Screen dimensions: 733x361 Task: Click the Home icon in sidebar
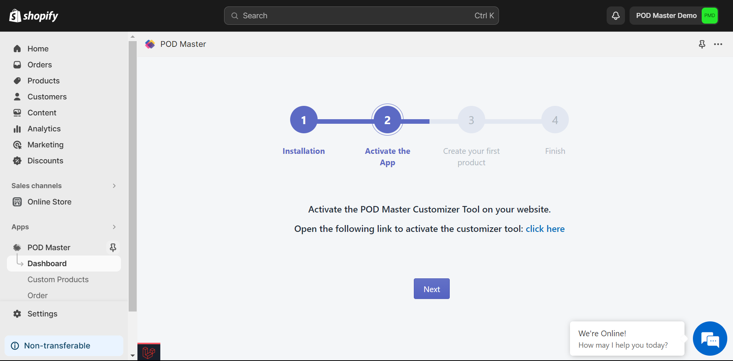(17, 49)
